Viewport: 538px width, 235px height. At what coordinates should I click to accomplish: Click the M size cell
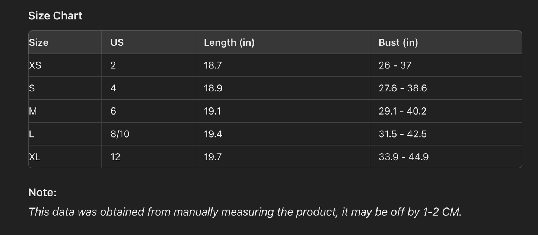click(33, 111)
